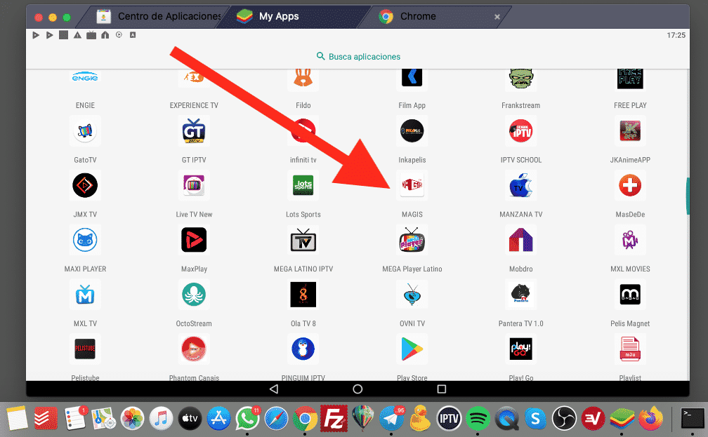The image size is (708, 437).
Task: Click the TV icon in the BlueStacks toolbar
Action: coord(91,34)
